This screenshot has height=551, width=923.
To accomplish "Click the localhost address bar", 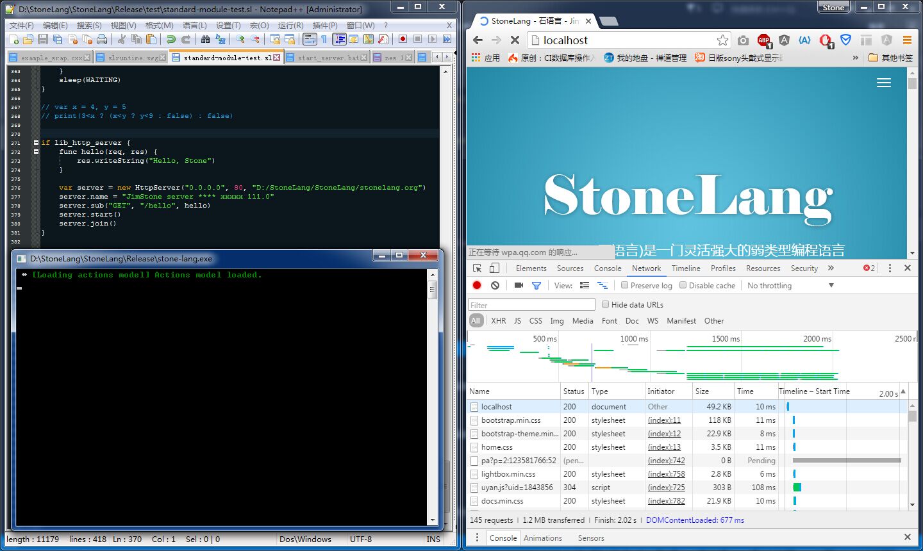I will point(620,40).
